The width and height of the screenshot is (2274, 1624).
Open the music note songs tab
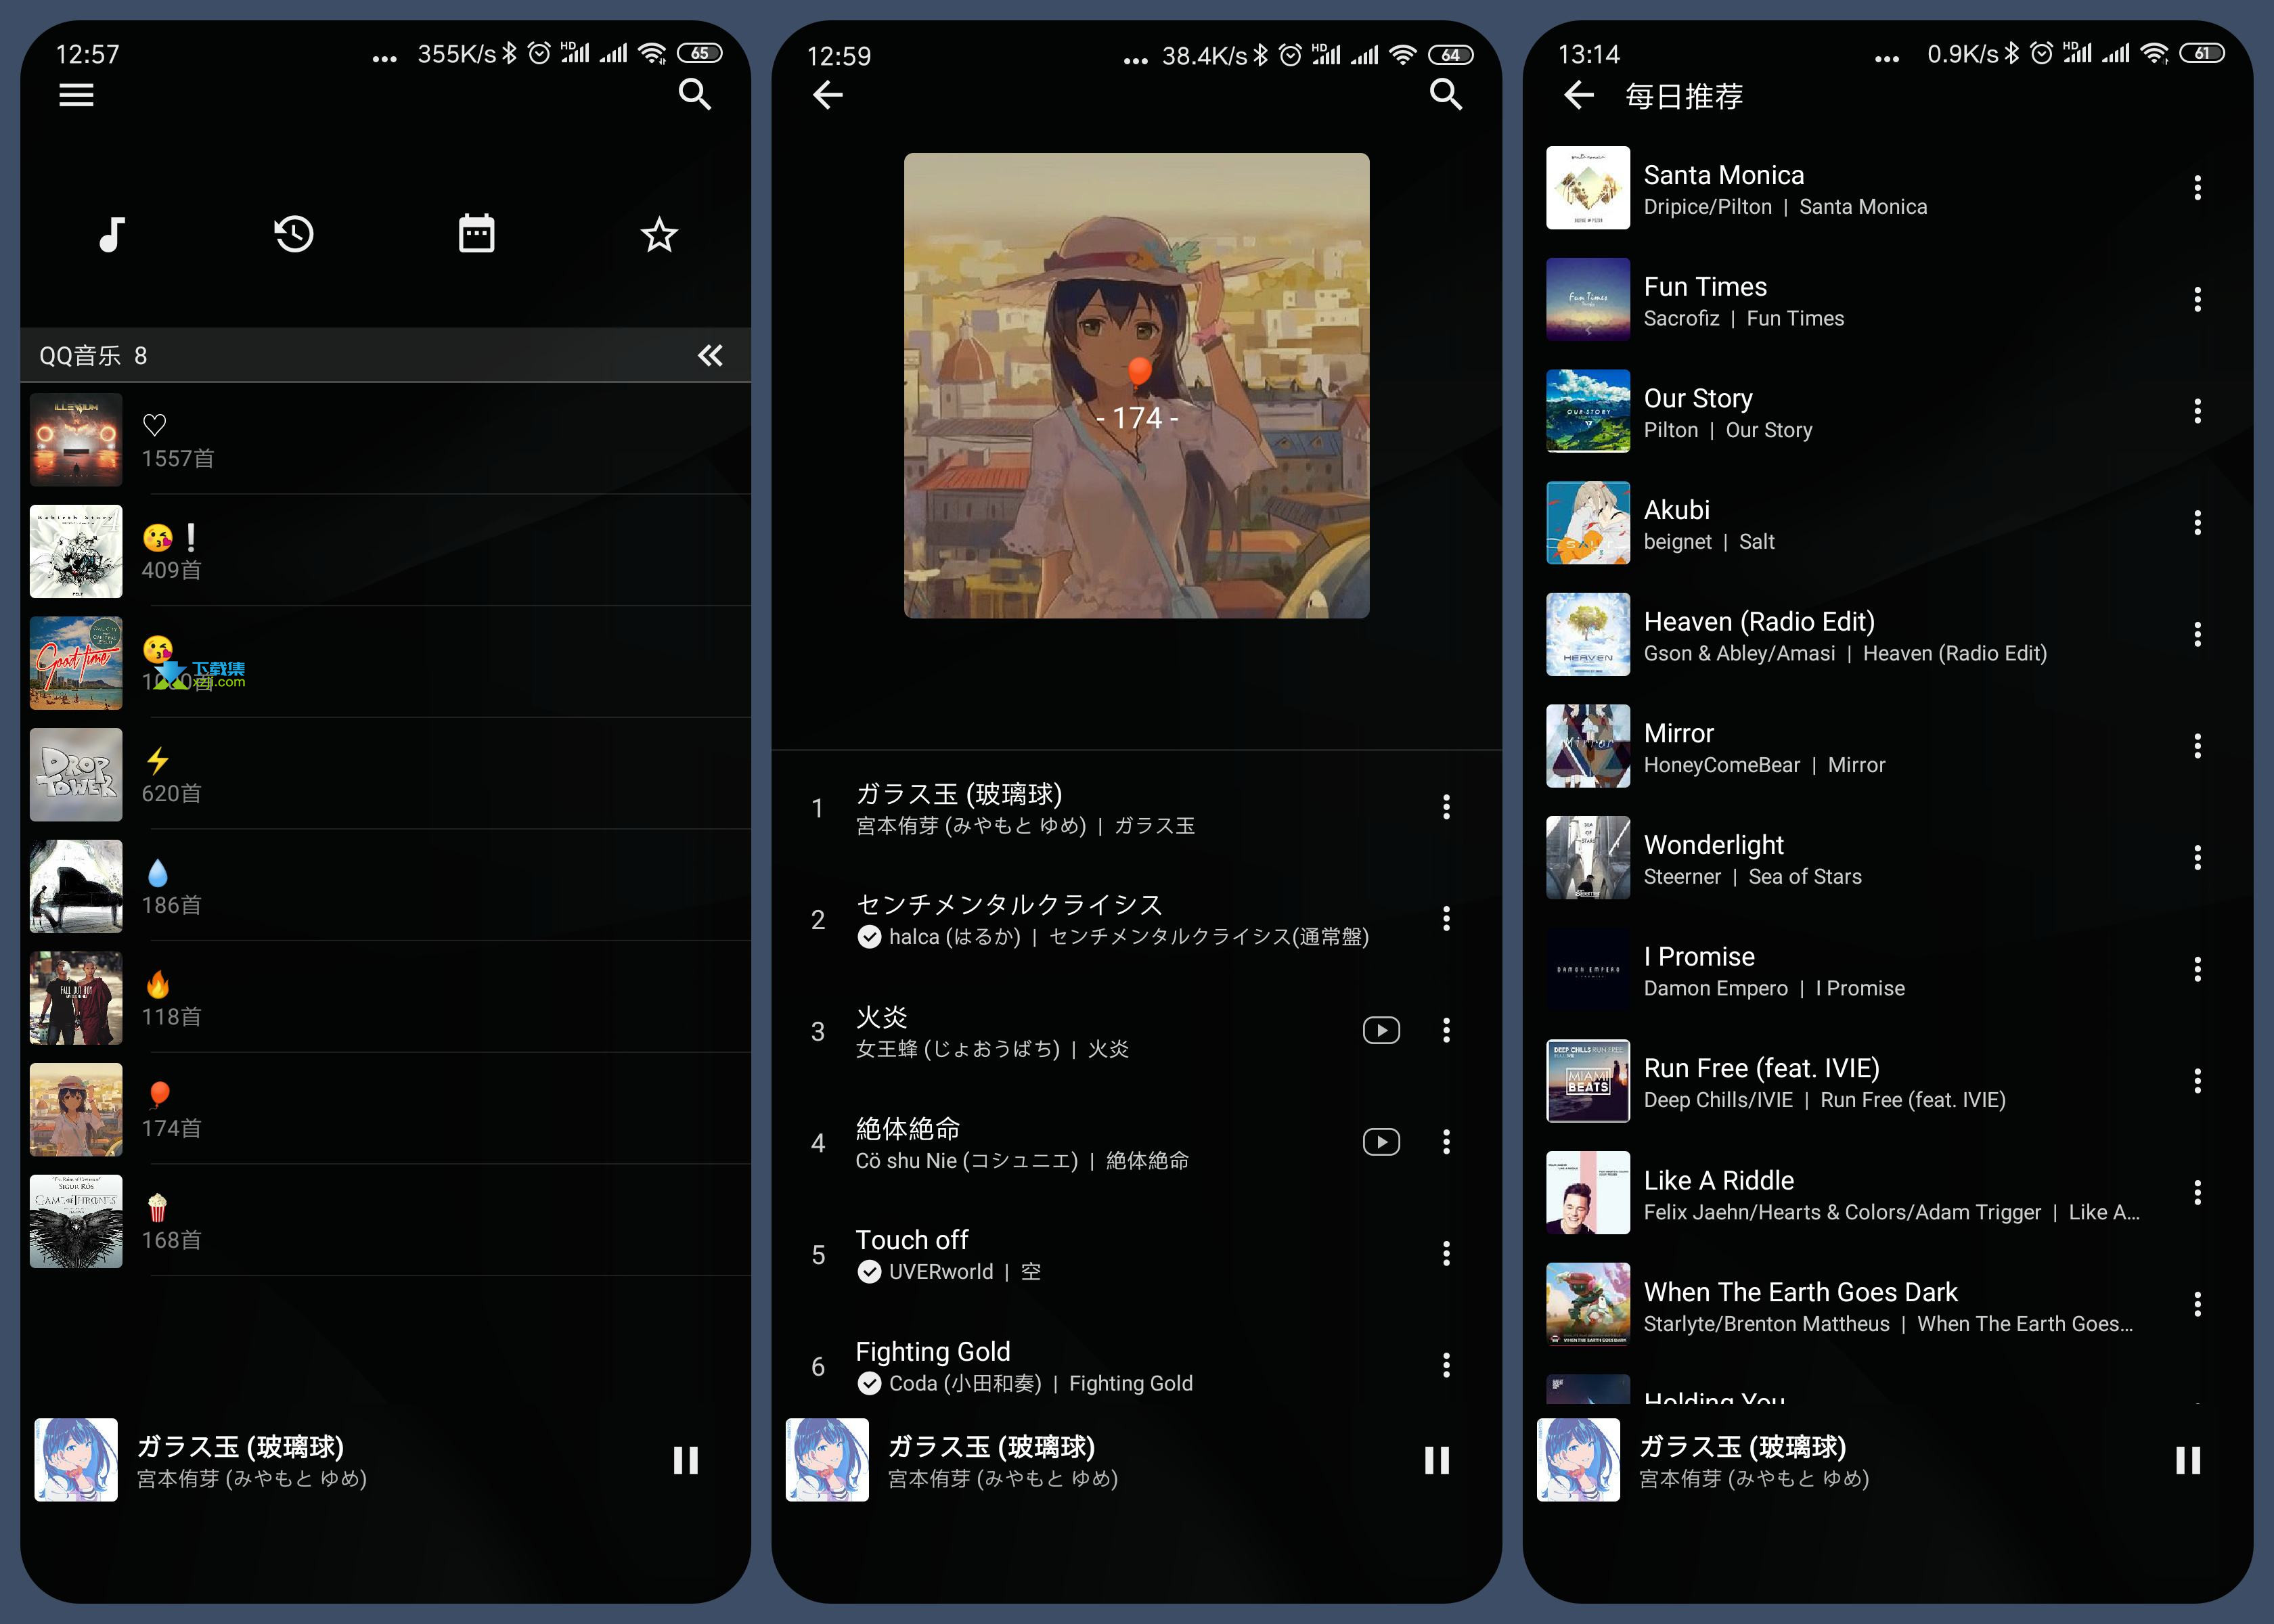(112, 235)
